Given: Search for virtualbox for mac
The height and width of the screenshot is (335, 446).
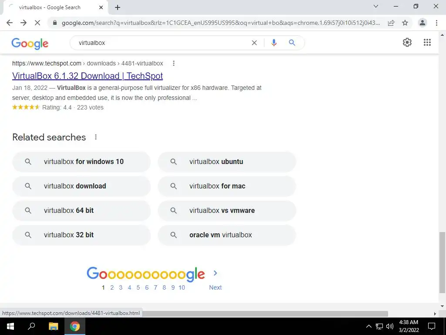Looking at the screenshot, I should (x=227, y=186).
